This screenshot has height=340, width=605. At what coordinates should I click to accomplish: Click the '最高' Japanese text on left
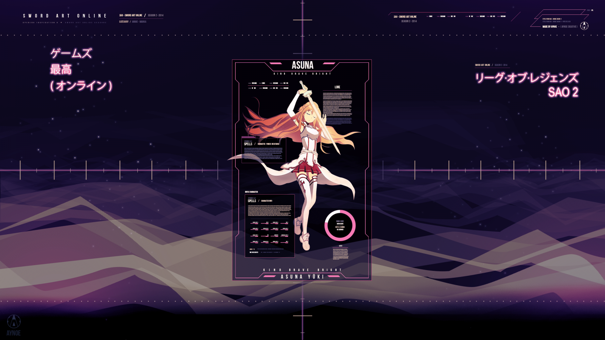(x=61, y=70)
